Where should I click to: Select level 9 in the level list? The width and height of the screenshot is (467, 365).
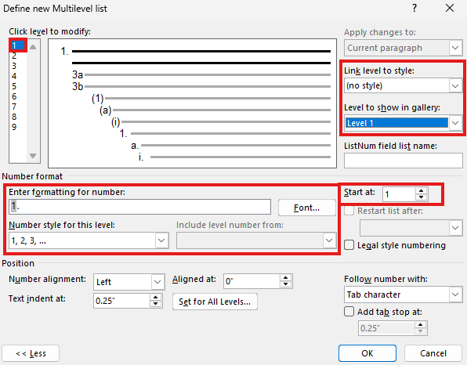pyautogui.click(x=14, y=127)
